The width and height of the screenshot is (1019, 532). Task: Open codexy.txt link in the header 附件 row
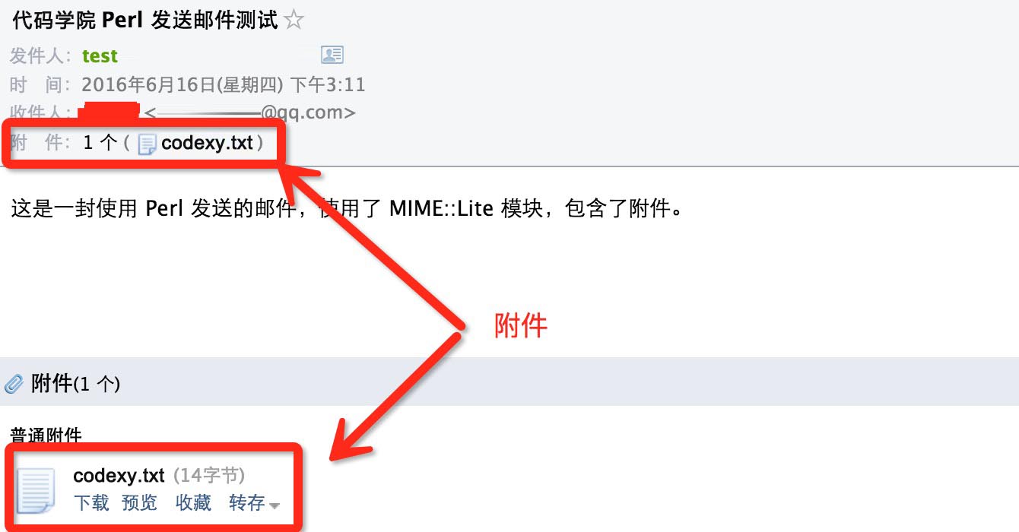click(207, 143)
